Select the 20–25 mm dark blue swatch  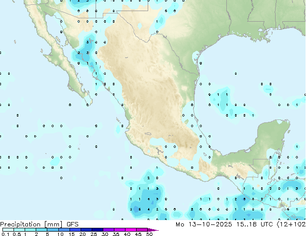[86, 230]
